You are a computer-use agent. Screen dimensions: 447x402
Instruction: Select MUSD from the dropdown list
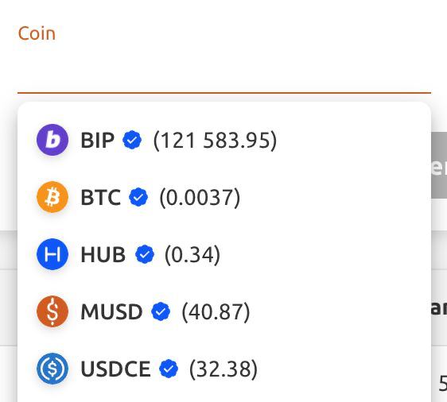[224, 311]
